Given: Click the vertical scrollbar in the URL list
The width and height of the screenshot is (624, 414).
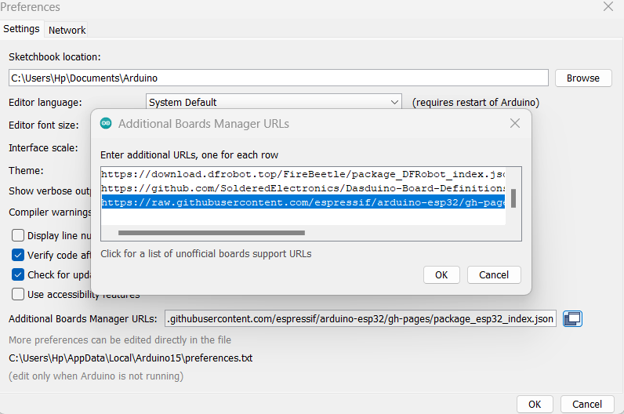Looking at the screenshot, I should [x=513, y=198].
